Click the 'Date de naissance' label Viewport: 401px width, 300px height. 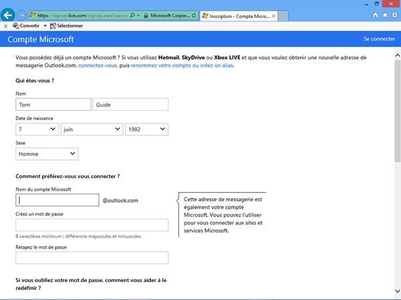(x=34, y=119)
